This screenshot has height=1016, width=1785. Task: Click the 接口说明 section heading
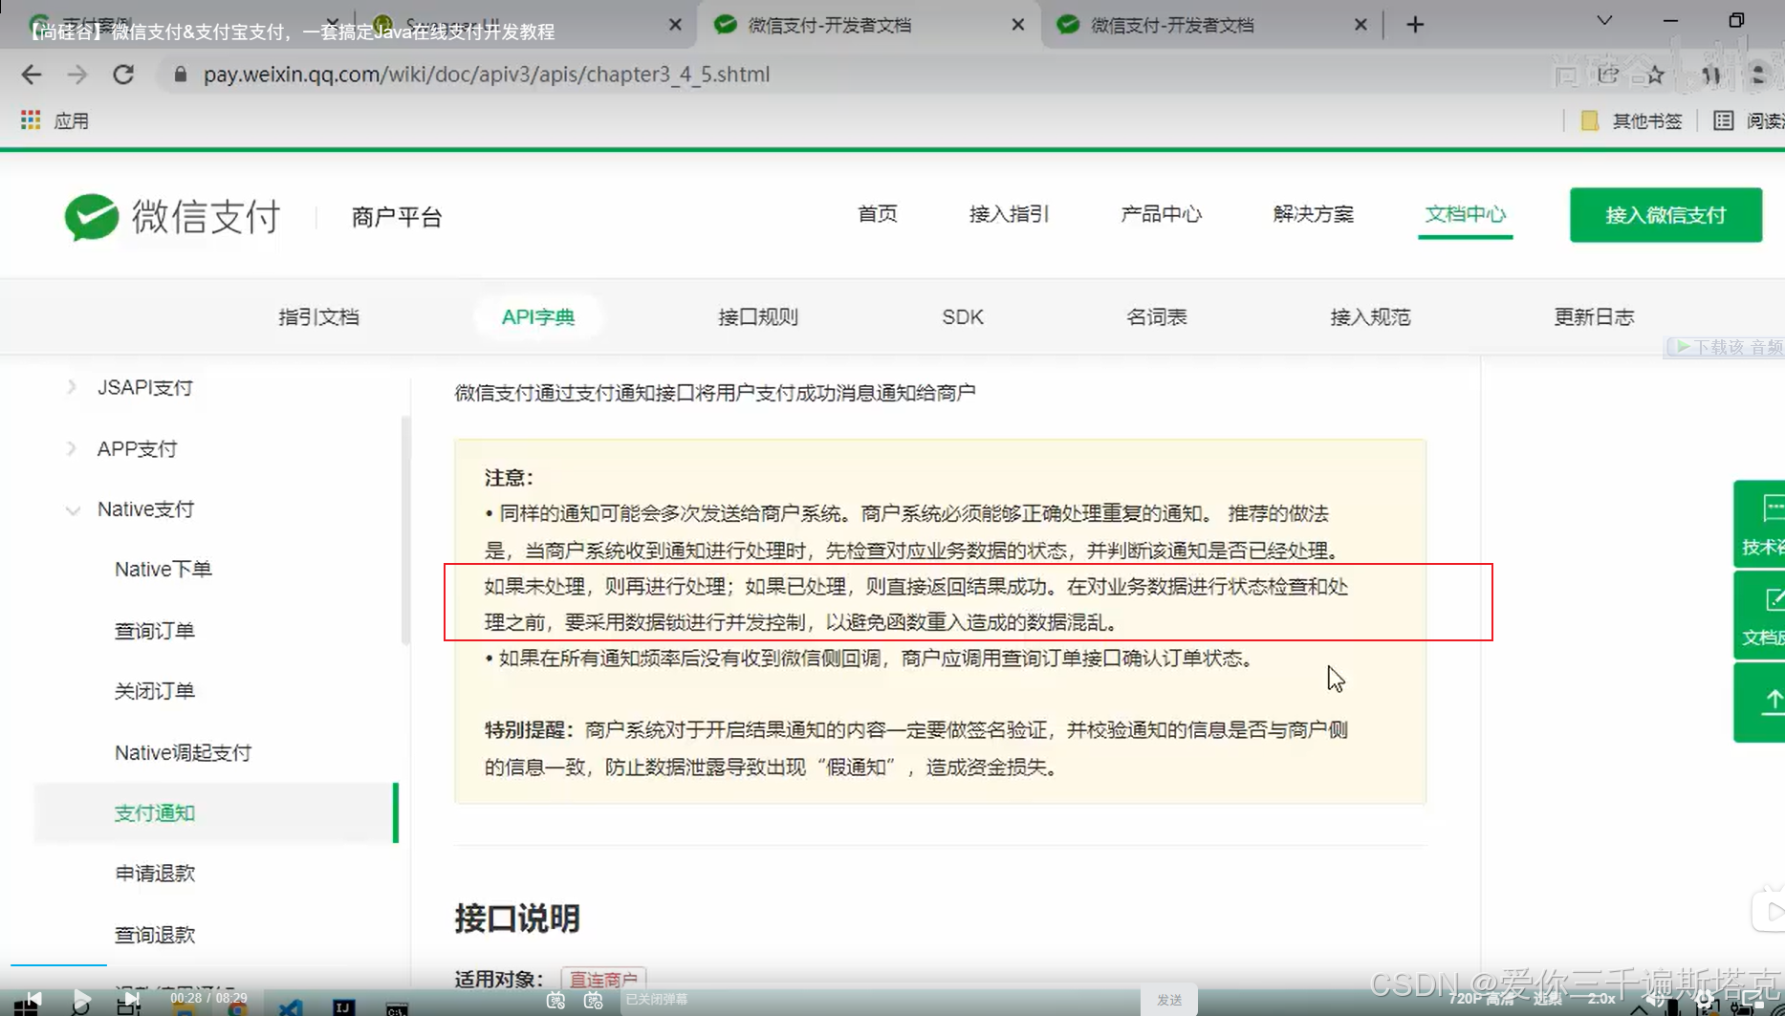point(517,919)
